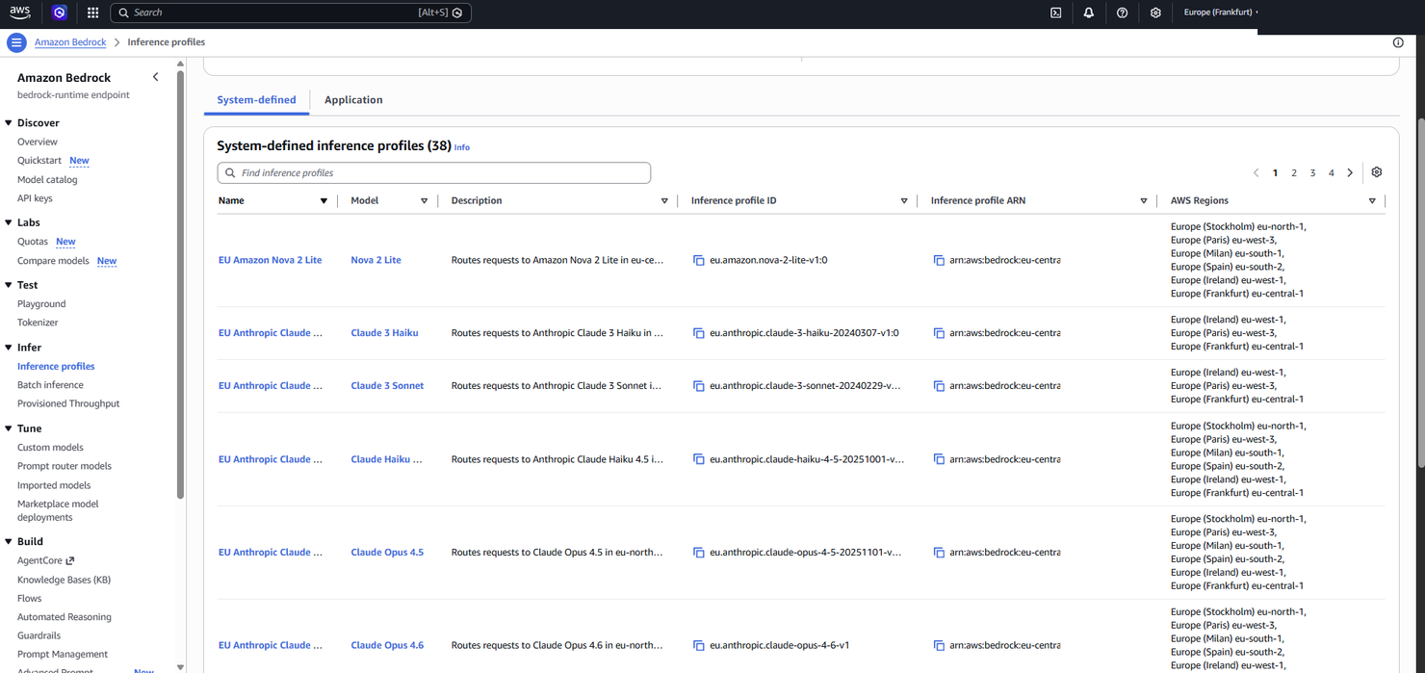The height and width of the screenshot is (673, 1425).
Task: Go to page 4 of profiles
Action: (1332, 173)
